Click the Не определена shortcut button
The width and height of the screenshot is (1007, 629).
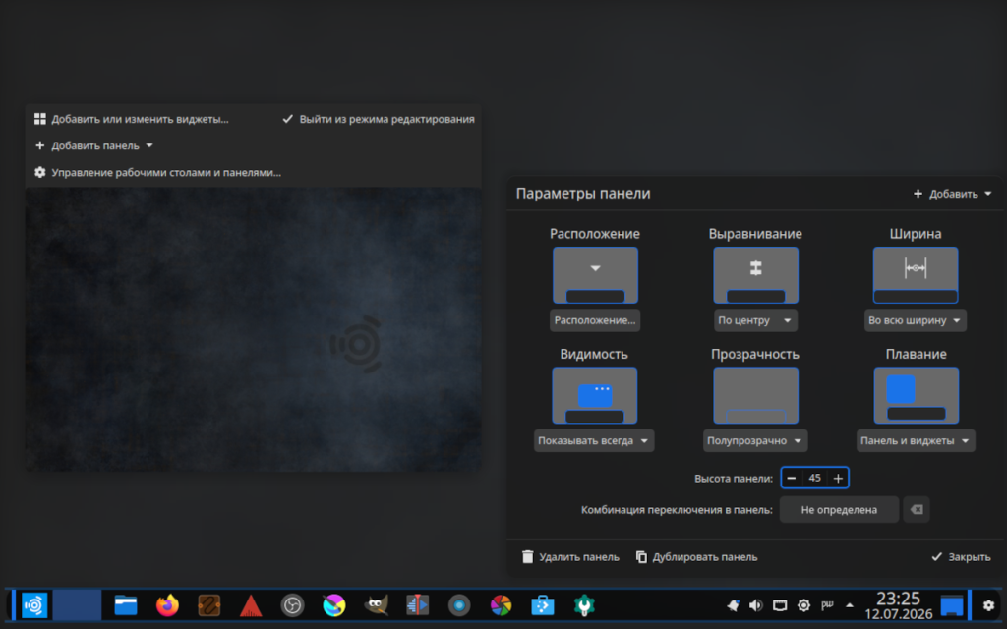(839, 510)
